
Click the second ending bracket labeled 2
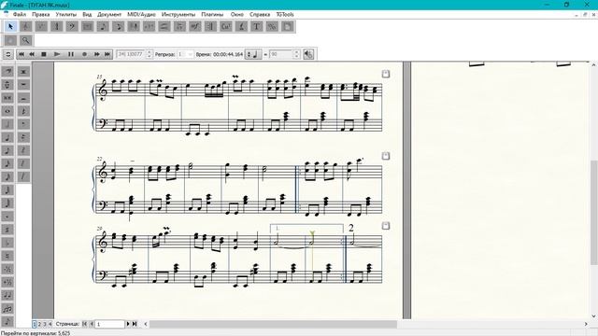[x=351, y=228]
